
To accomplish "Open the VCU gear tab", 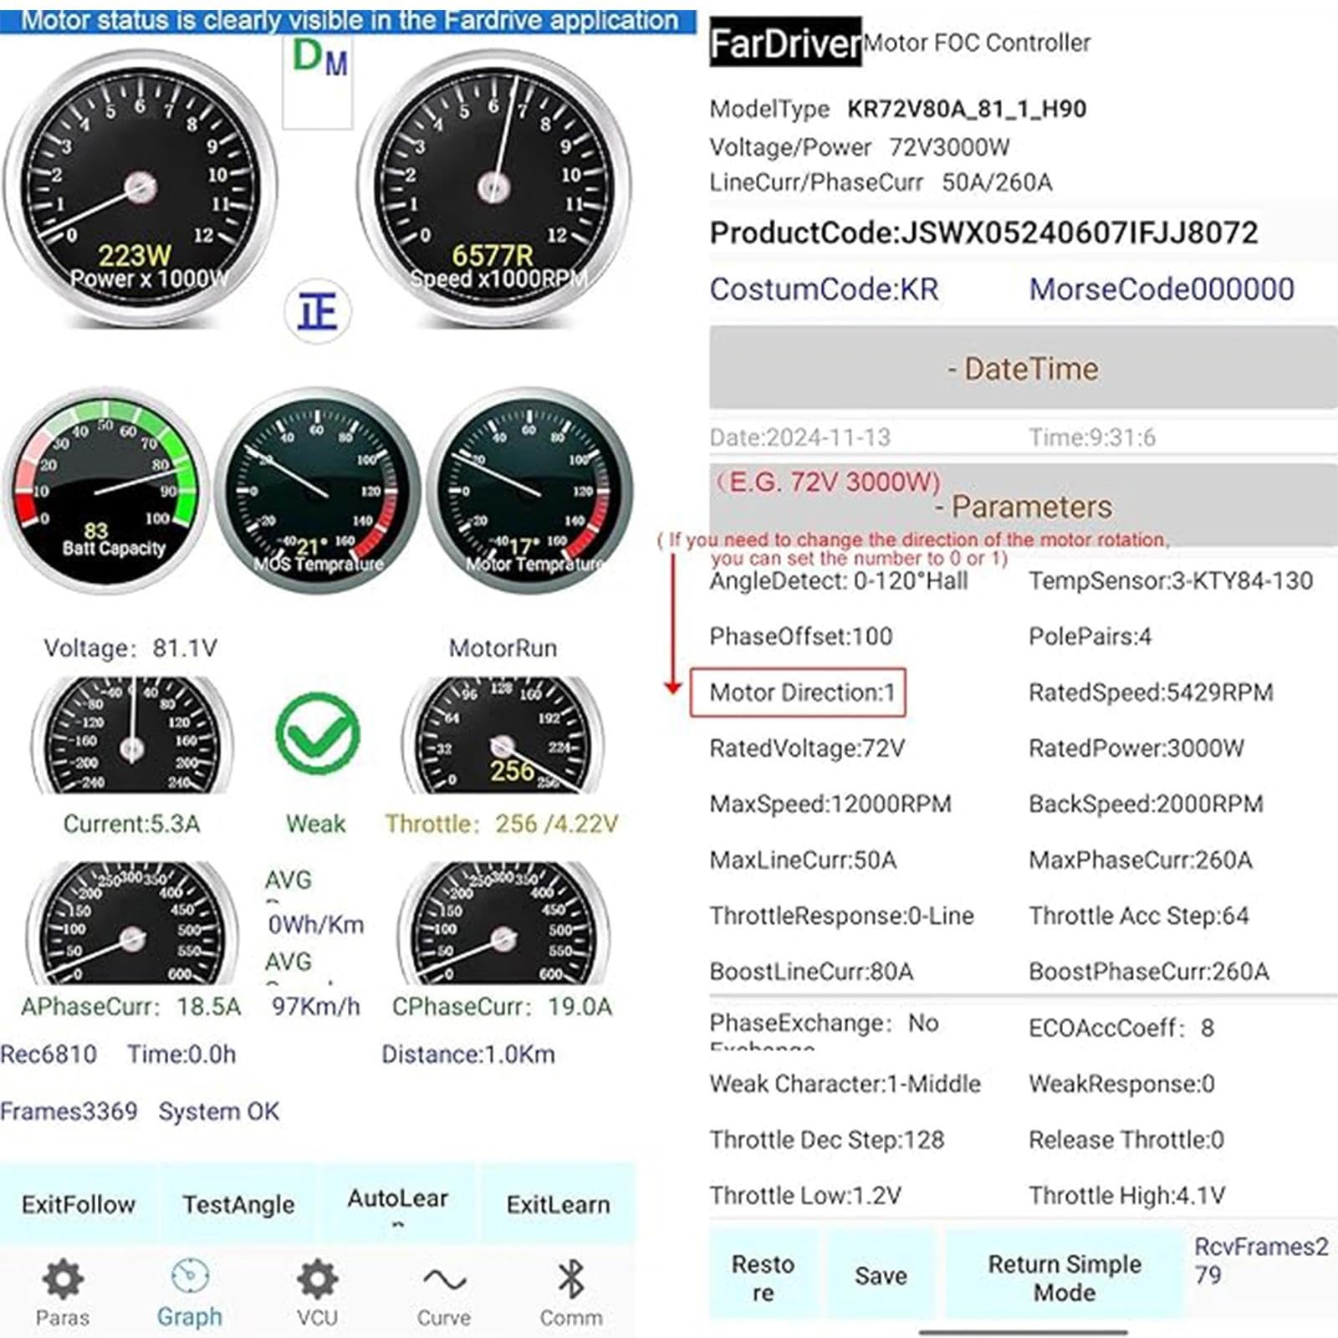I will (317, 1292).
